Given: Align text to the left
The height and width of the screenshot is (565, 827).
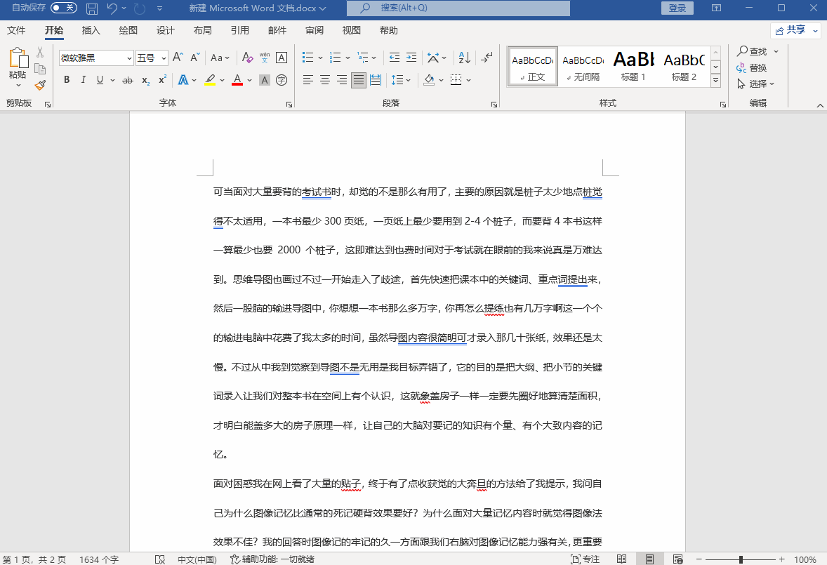Looking at the screenshot, I should [x=308, y=80].
